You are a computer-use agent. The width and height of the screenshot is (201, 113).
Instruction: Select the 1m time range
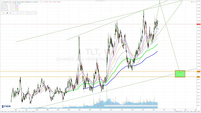23,111
